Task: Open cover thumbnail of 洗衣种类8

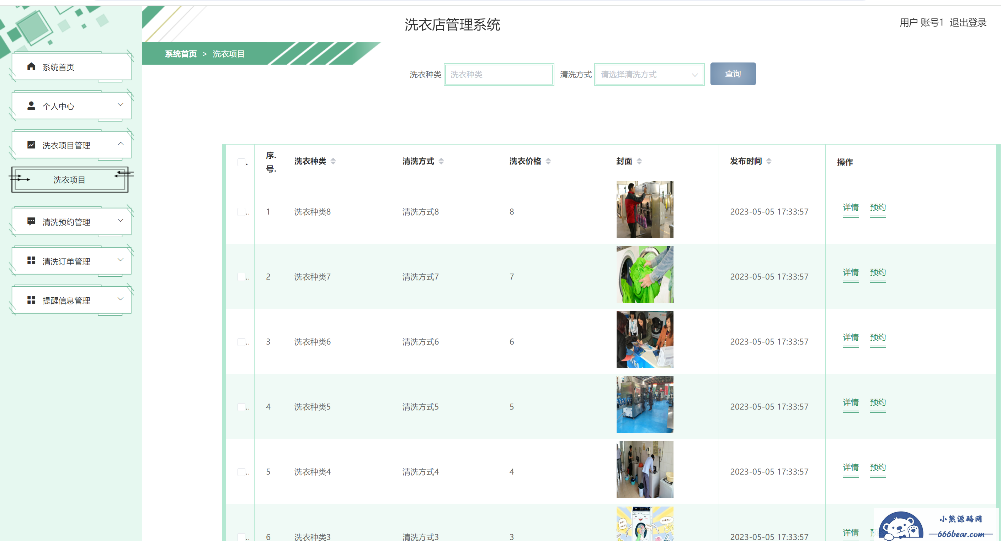Action: click(645, 210)
